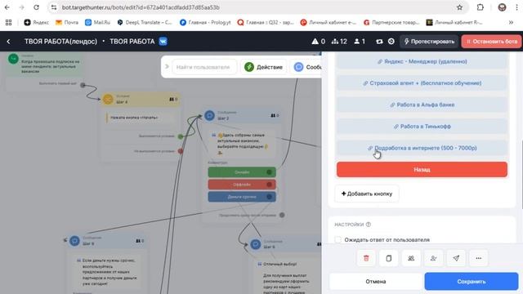
Task: Click the single user icon in bottom panel
Action: 434,258
